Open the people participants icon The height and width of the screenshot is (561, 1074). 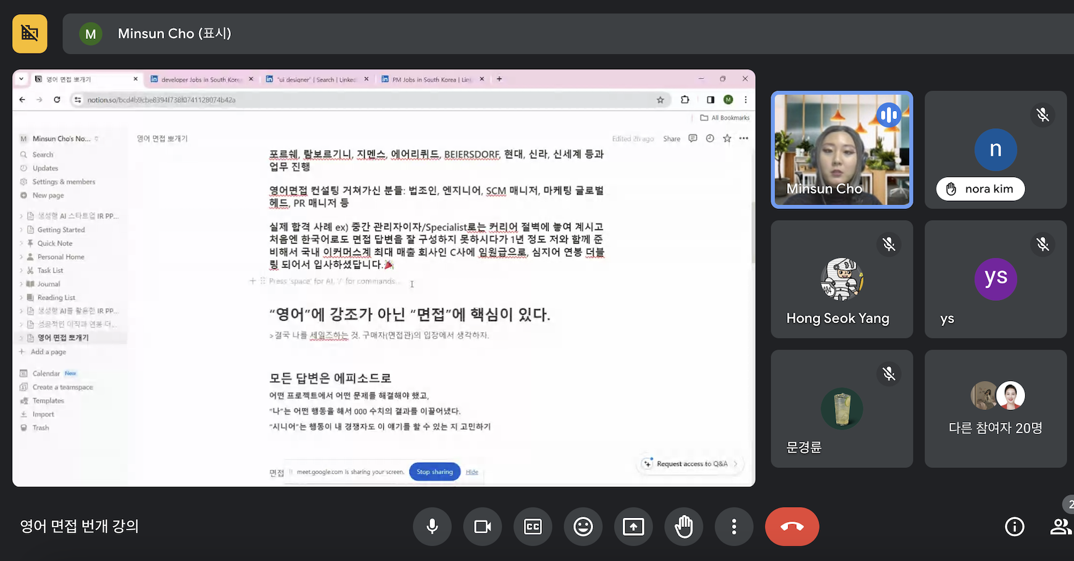pyautogui.click(x=1060, y=526)
